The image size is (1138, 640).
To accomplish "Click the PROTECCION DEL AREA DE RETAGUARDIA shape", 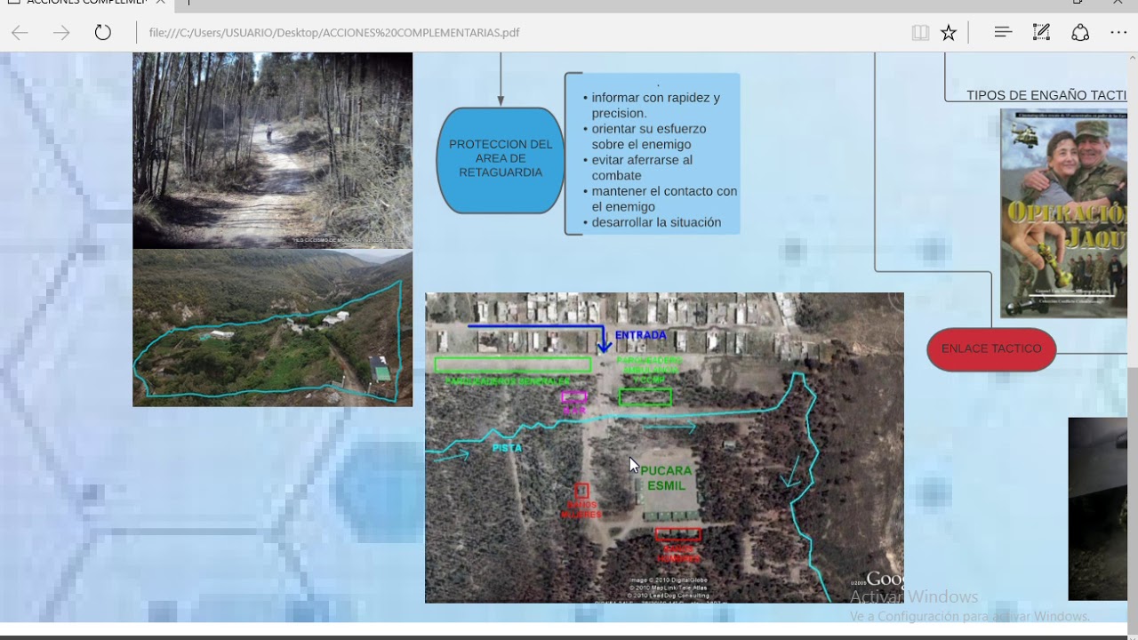I will coord(501,161).
